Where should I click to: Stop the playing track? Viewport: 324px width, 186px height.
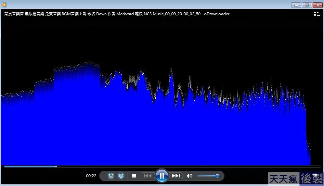[x=134, y=176]
